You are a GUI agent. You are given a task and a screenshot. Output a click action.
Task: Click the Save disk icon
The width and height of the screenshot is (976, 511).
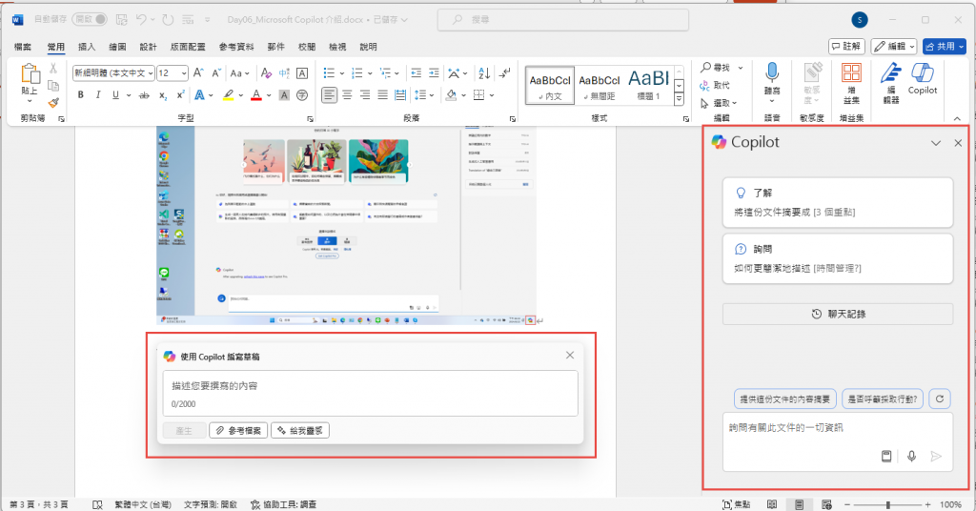point(121,20)
